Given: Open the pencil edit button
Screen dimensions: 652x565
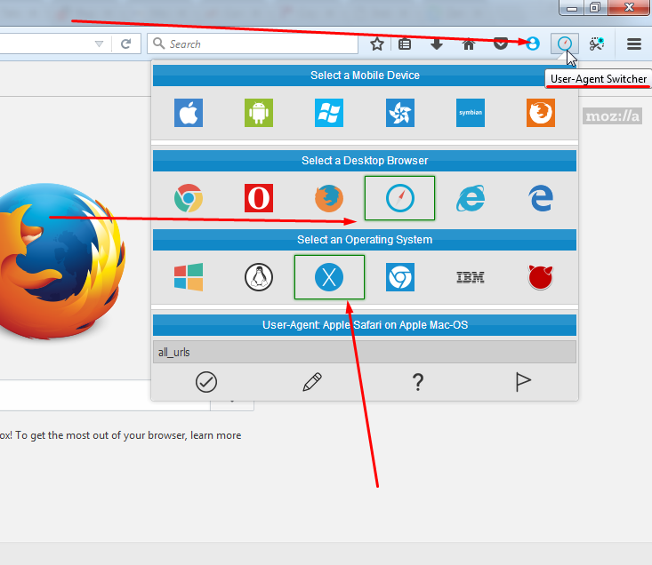Looking at the screenshot, I should tap(311, 382).
